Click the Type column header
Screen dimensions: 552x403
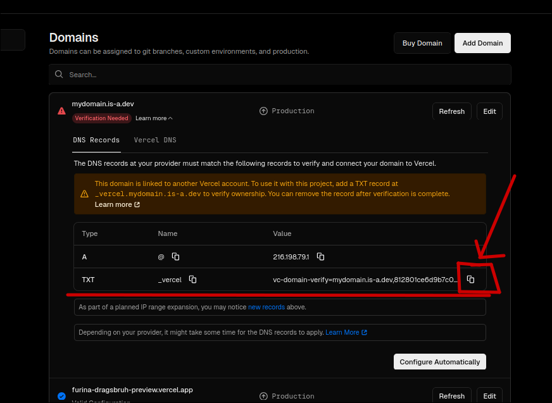[90, 233]
